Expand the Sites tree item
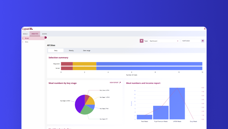The image size is (228, 129). (23, 42)
